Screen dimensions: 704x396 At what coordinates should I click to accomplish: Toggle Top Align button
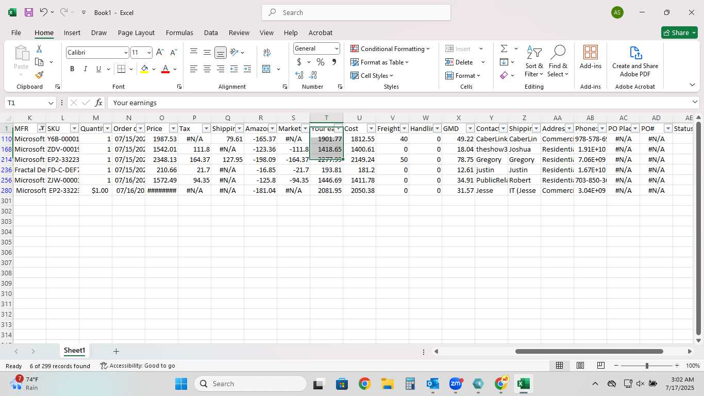(194, 53)
